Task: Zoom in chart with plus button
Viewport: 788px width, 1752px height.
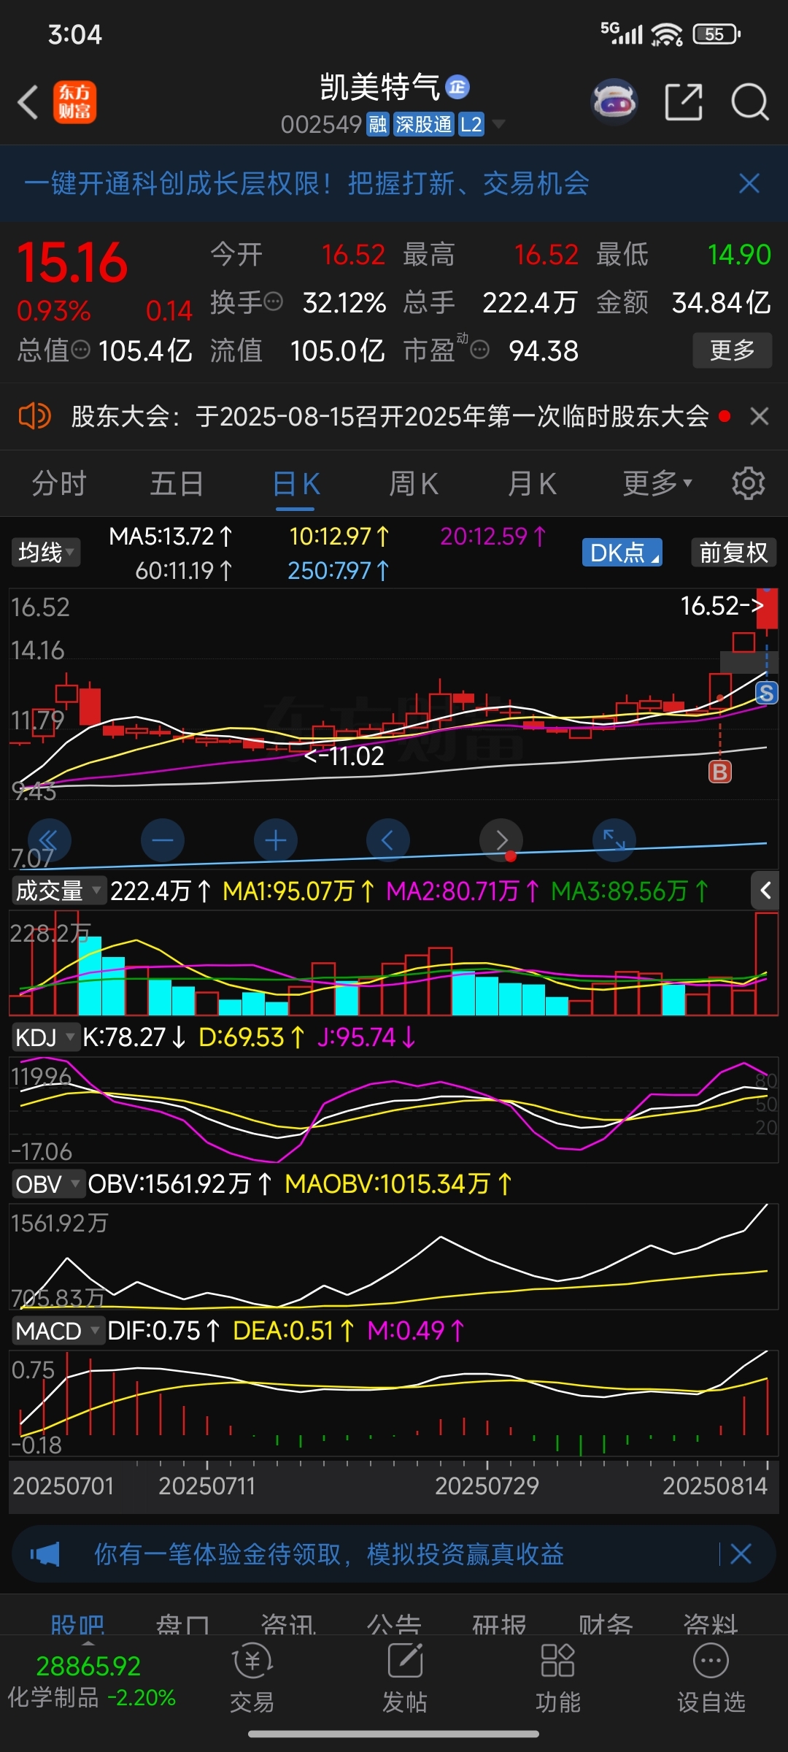Action: tap(275, 840)
